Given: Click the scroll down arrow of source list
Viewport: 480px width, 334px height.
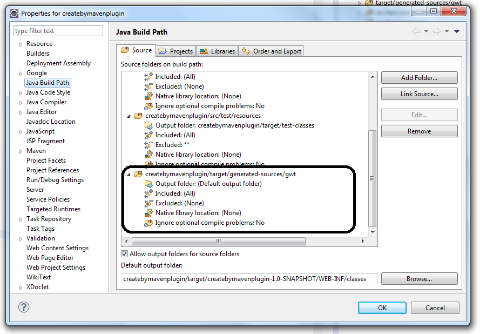Looking at the screenshot, I should coord(373,232).
